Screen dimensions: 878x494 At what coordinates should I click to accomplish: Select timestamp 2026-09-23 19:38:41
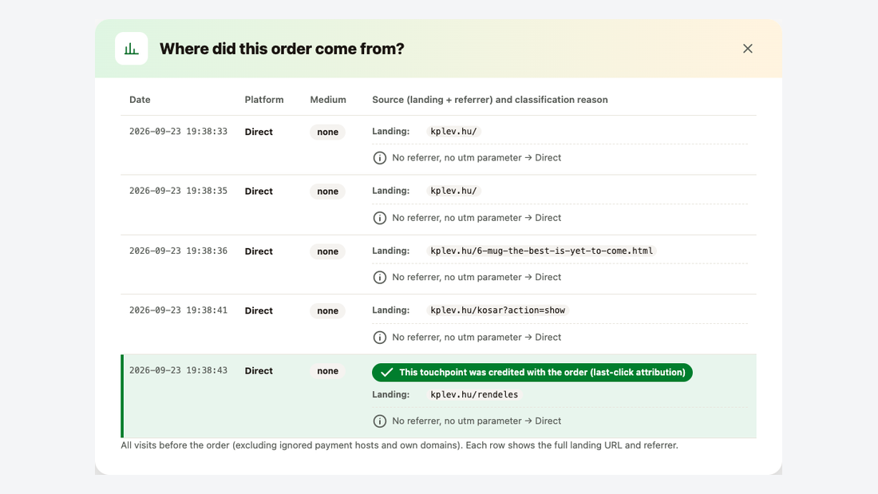(178, 310)
